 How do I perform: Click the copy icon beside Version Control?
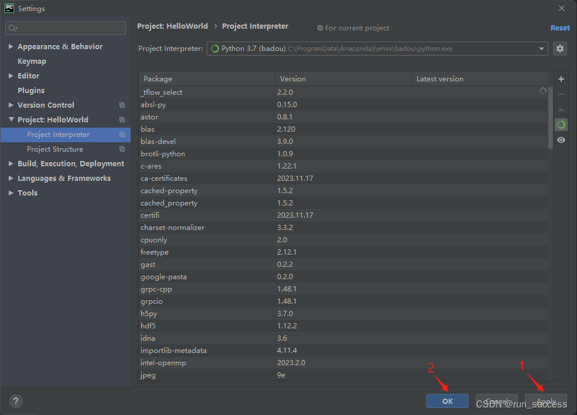pos(122,105)
